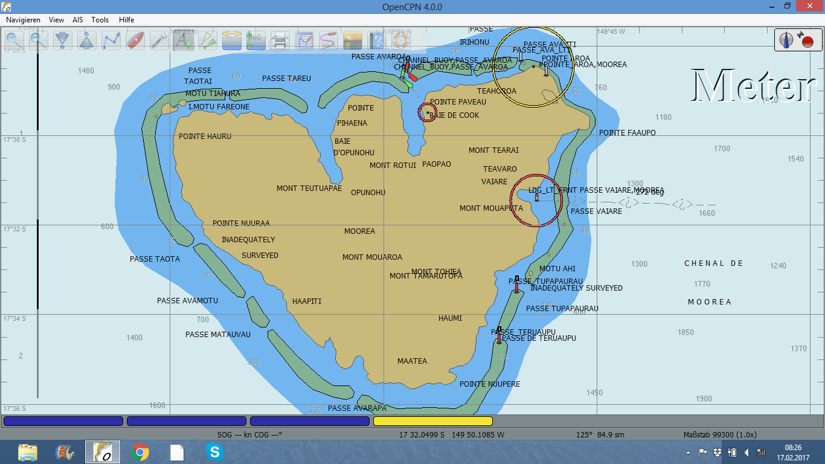
Task: Open the AIS menu
Action: (x=77, y=19)
